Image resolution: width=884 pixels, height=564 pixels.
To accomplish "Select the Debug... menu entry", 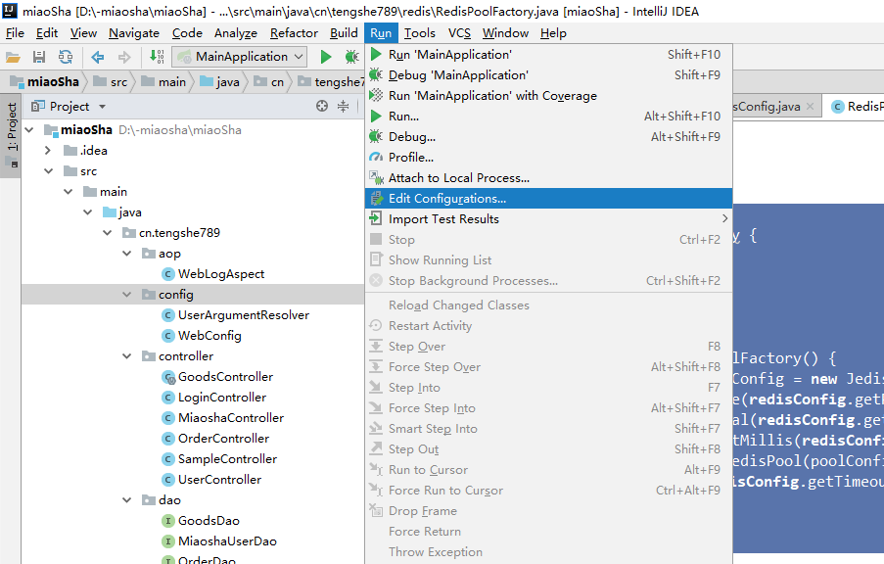I will point(548,137).
